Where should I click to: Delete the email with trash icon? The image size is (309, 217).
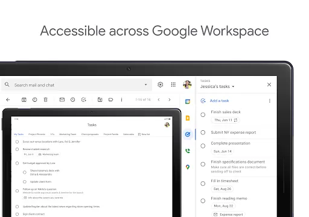(x=46, y=99)
